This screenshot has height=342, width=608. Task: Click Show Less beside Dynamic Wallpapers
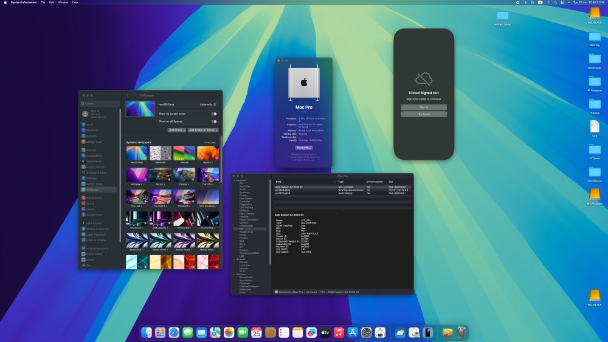(x=210, y=143)
